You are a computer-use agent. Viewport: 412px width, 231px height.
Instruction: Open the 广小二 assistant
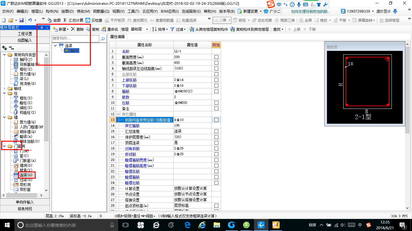coord(272,11)
